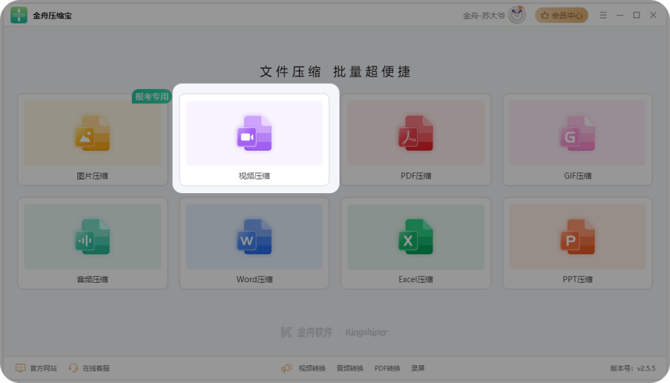Click the 视频转换 link
Screen dimensions: 670x383
[312, 368]
